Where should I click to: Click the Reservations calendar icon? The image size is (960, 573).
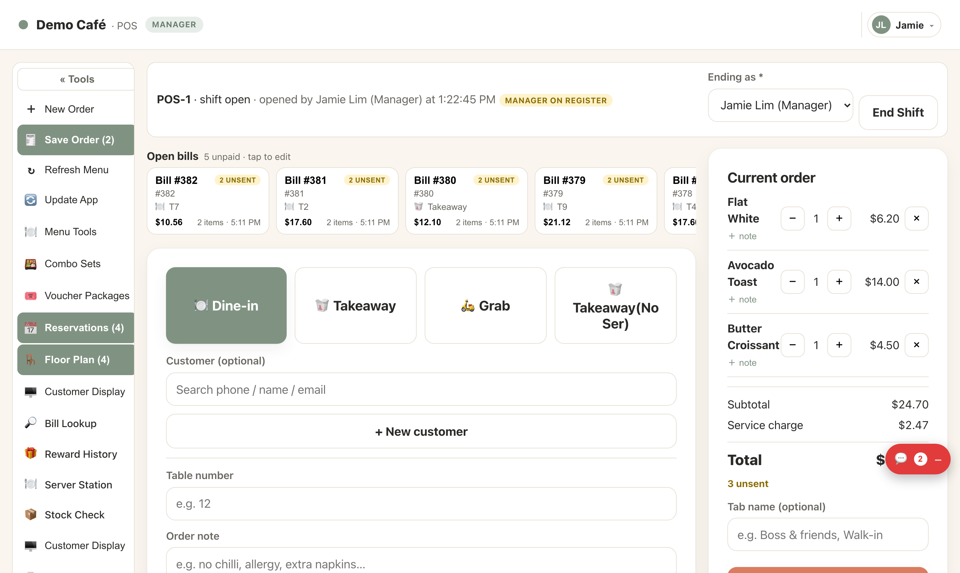pos(31,328)
